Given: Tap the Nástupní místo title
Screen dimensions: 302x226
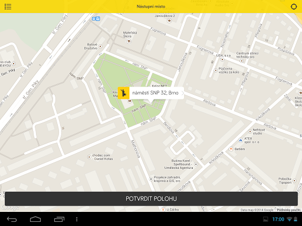Looking at the screenshot, I should (151, 6).
